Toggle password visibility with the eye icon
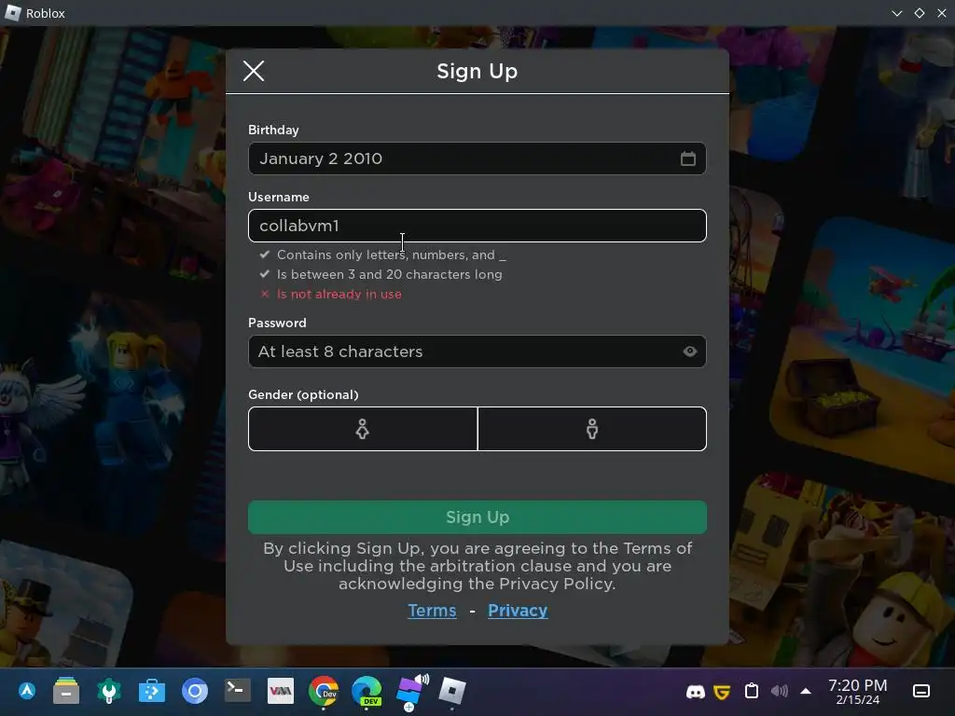 [x=689, y=351]
